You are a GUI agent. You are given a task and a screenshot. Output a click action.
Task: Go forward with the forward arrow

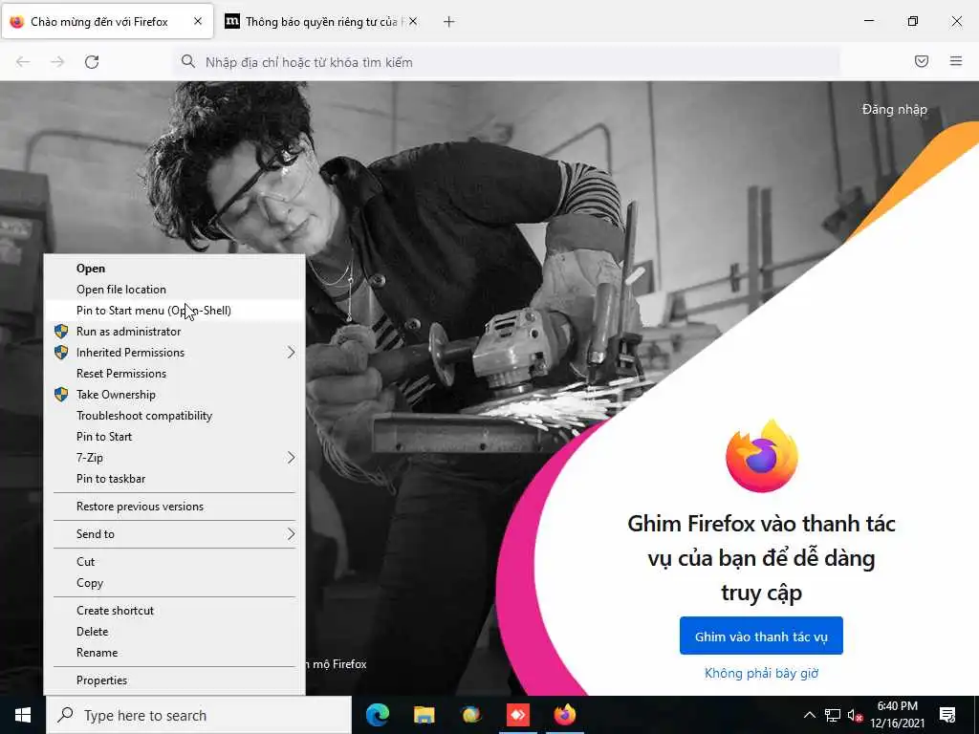(x=57, y=62)
